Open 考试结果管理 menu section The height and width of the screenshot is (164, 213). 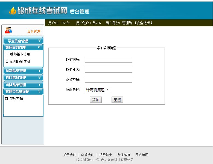(x=23, y=85)
